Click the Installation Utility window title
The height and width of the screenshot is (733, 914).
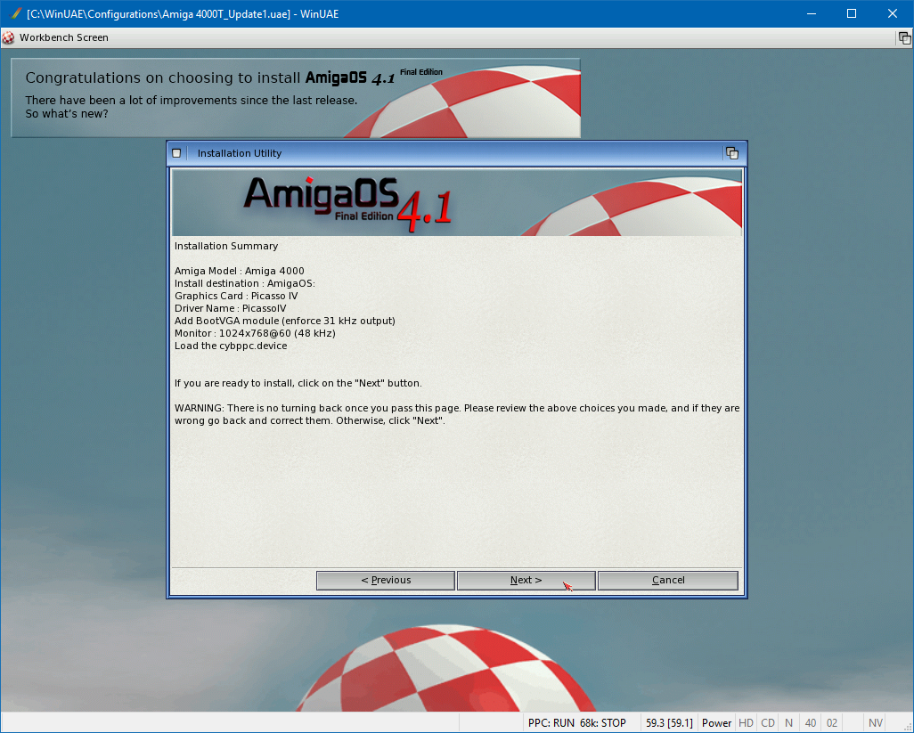click(x=240, y=153)
